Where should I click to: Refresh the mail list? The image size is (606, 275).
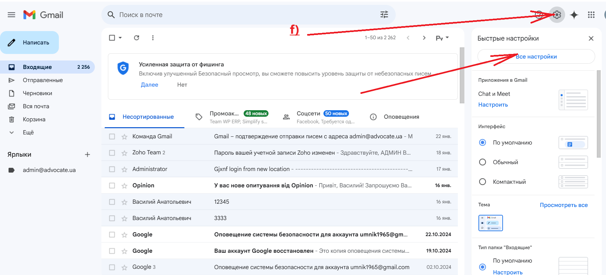[137, 38]
